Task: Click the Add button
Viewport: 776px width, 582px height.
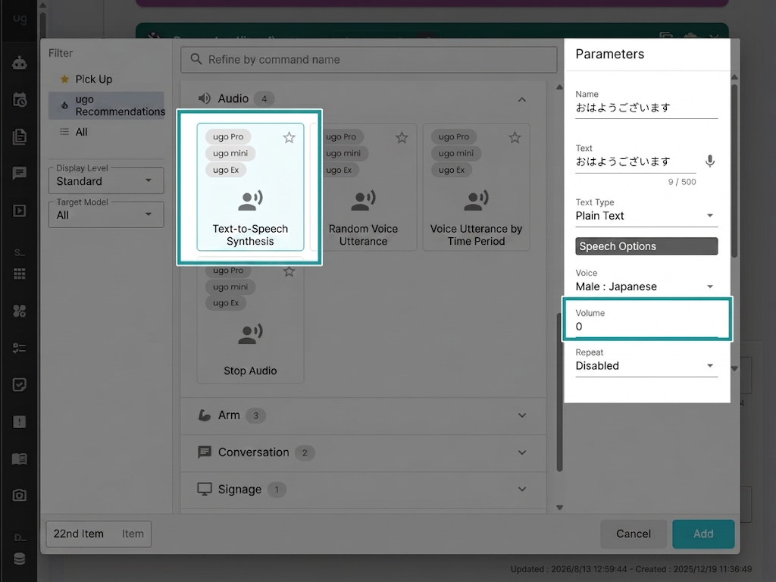Action: (x=703, y=533)
